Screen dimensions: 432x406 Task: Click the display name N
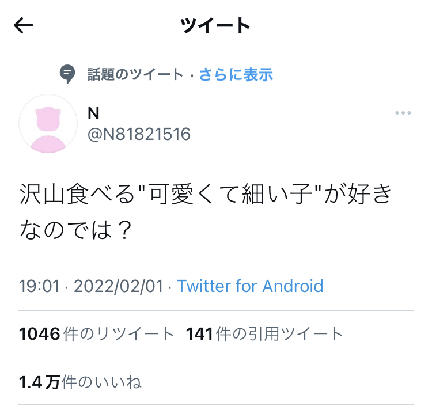pyautogui.click(x=93, y=113)
